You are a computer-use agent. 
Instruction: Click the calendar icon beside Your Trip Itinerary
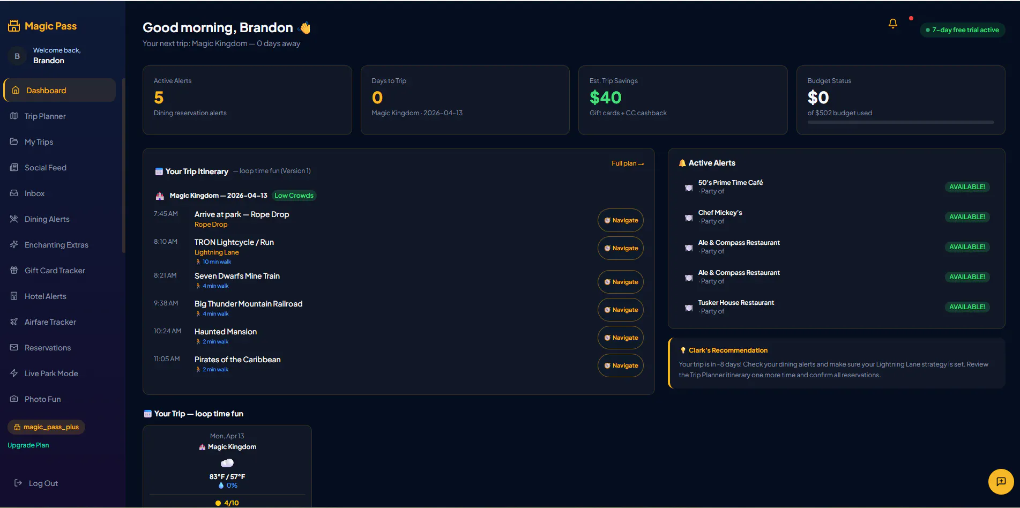pos(159,171)
